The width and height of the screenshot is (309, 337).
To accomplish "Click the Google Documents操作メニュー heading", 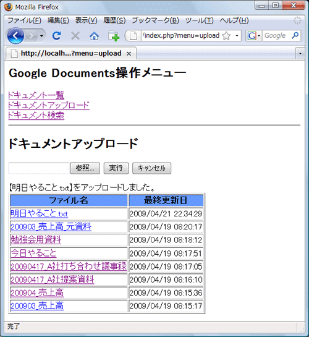I will point(97,73).
